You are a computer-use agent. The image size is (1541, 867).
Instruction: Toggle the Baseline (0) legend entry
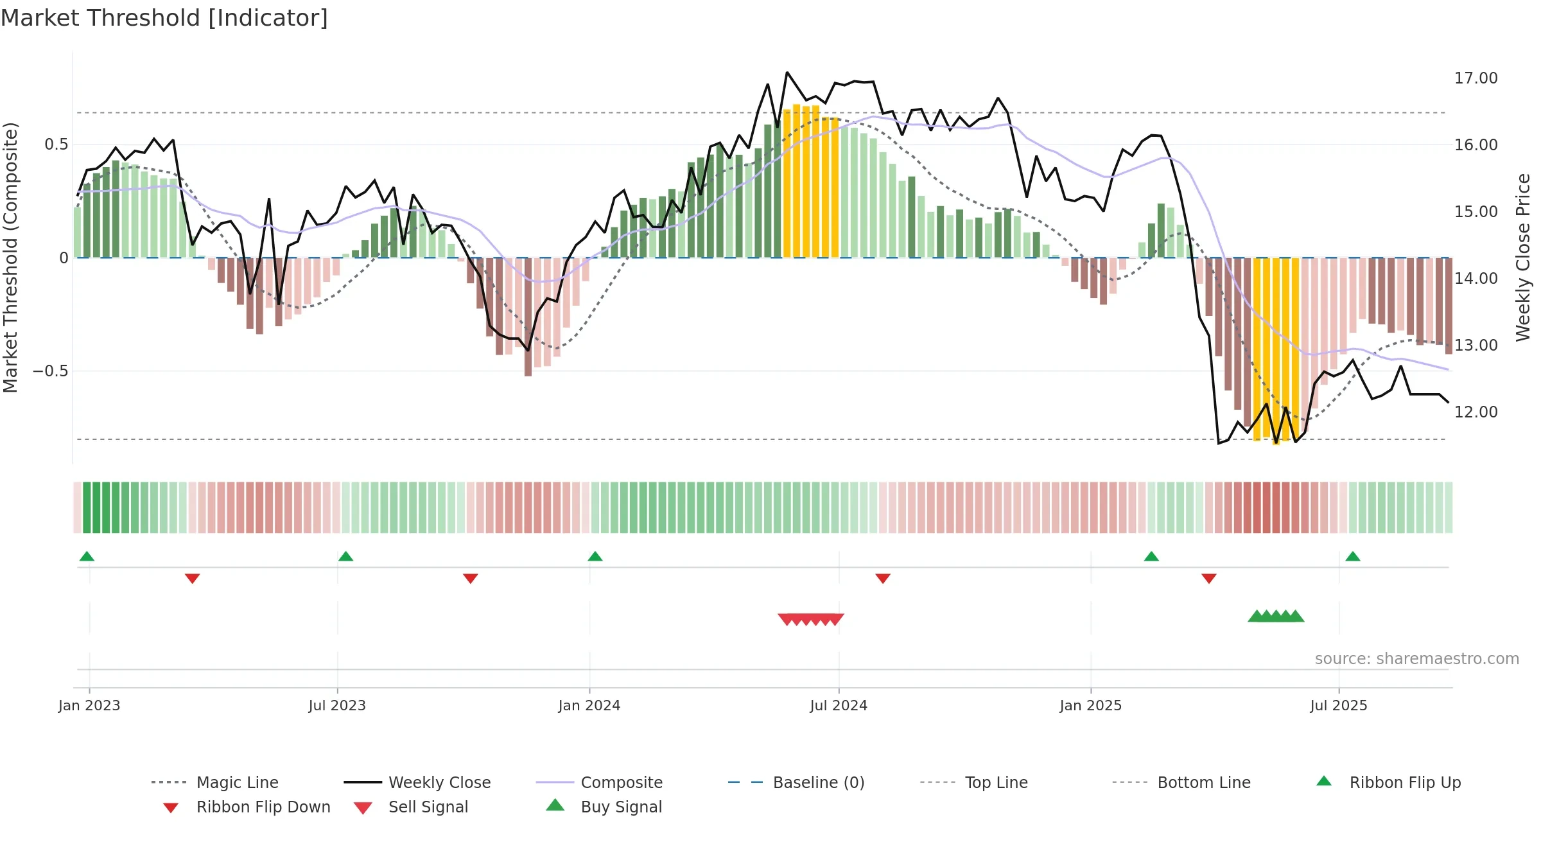tap(796, 782)
